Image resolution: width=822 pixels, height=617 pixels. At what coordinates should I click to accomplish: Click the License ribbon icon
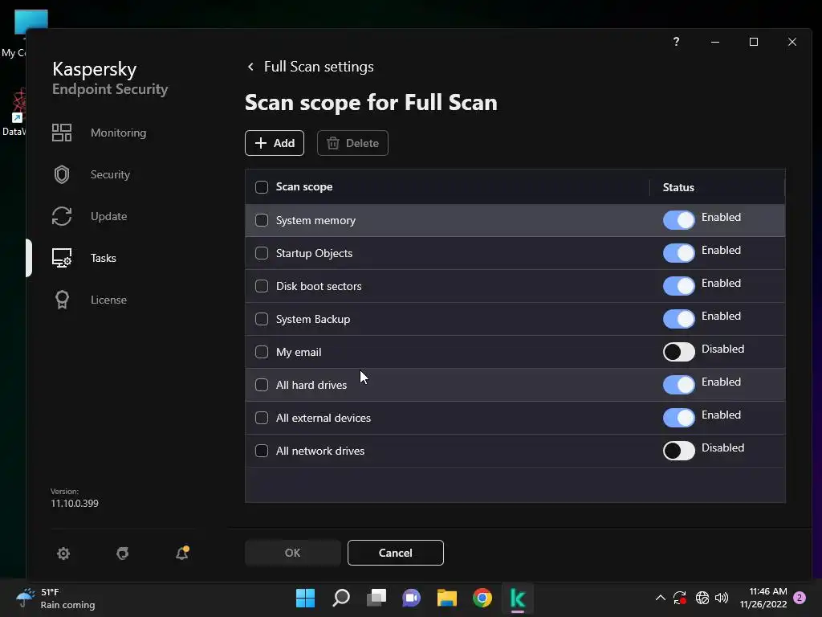(x=62, y=300)
